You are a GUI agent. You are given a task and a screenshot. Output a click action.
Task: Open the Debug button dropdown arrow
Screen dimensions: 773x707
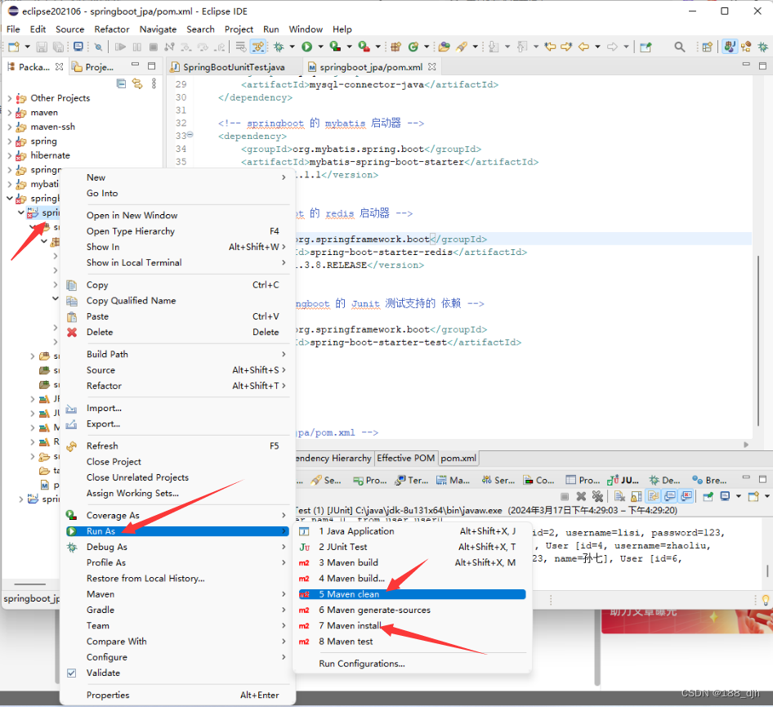292,47
